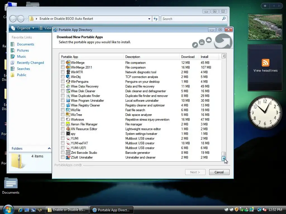Tick the Workrave checkbox
286x214 pixels.
pyautogui.click(x=63, y=119)
